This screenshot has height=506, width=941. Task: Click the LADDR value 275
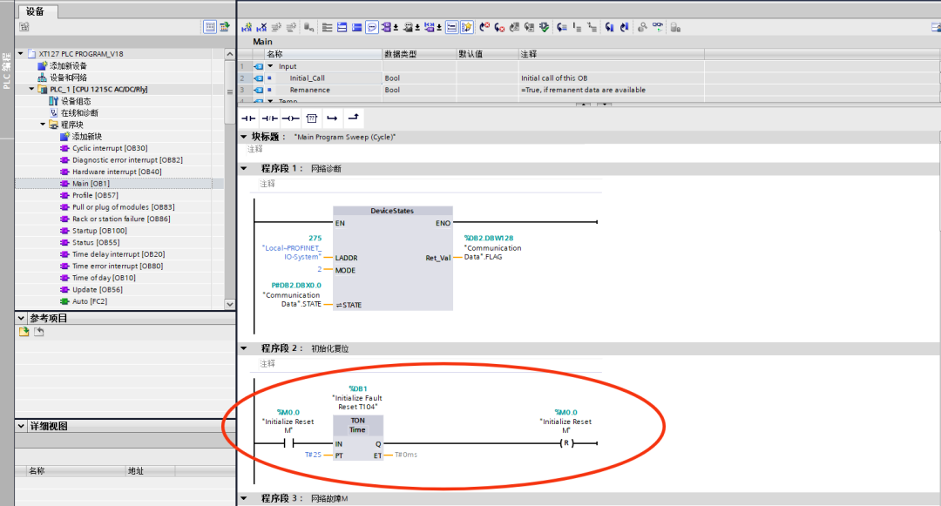click(x=315, y=238)
